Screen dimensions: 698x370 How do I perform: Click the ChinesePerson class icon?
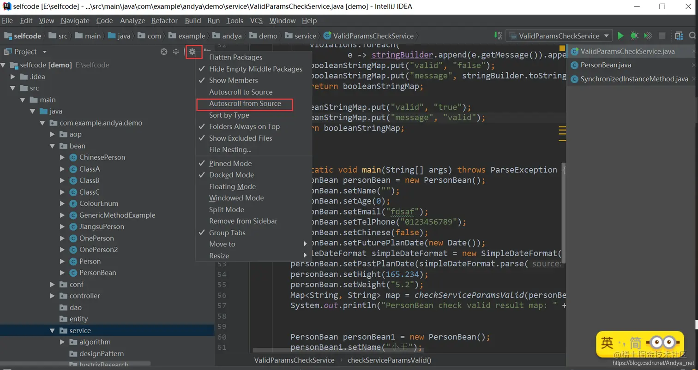pyautogui.click(x=73, y=157)
